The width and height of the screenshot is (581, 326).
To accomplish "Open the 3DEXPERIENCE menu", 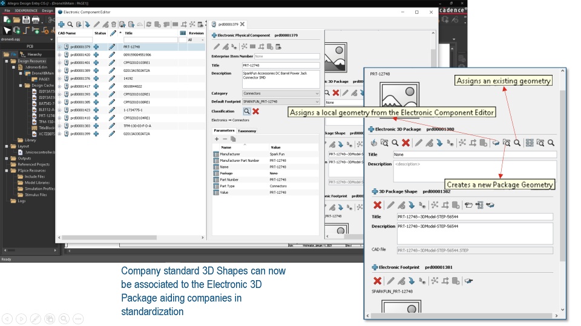I will tap(26, 11).
